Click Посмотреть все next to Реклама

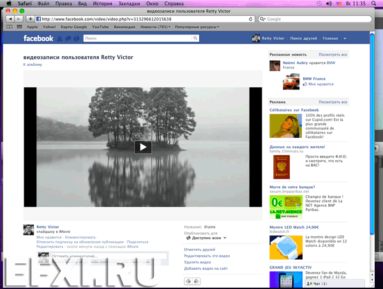(x=333, y=102)
